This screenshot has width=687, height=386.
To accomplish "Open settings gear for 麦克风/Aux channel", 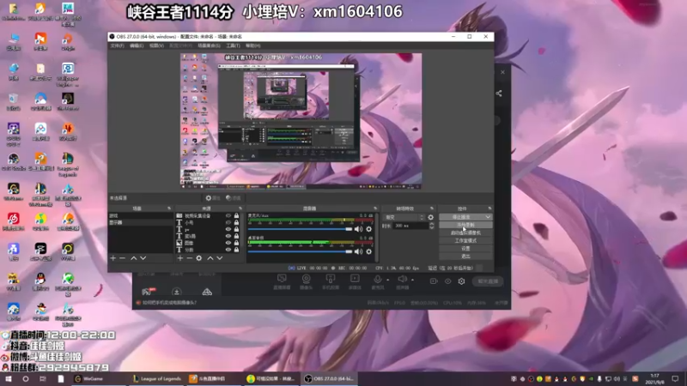I will pyautogui.click(x=369, y=229).
